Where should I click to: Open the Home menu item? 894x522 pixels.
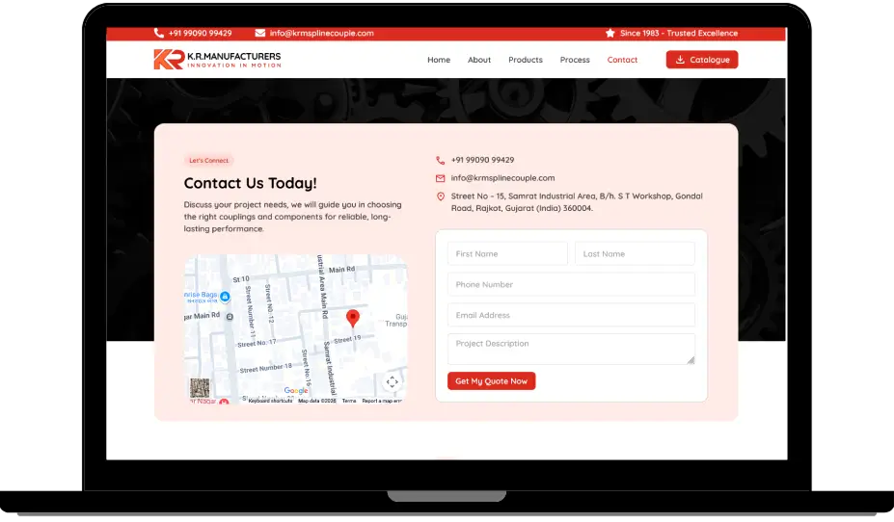[439, 60]
